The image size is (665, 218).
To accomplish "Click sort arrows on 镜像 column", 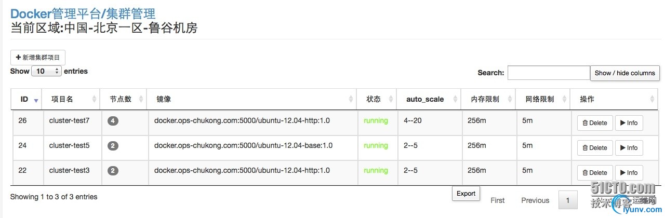I will coord(351,99).
